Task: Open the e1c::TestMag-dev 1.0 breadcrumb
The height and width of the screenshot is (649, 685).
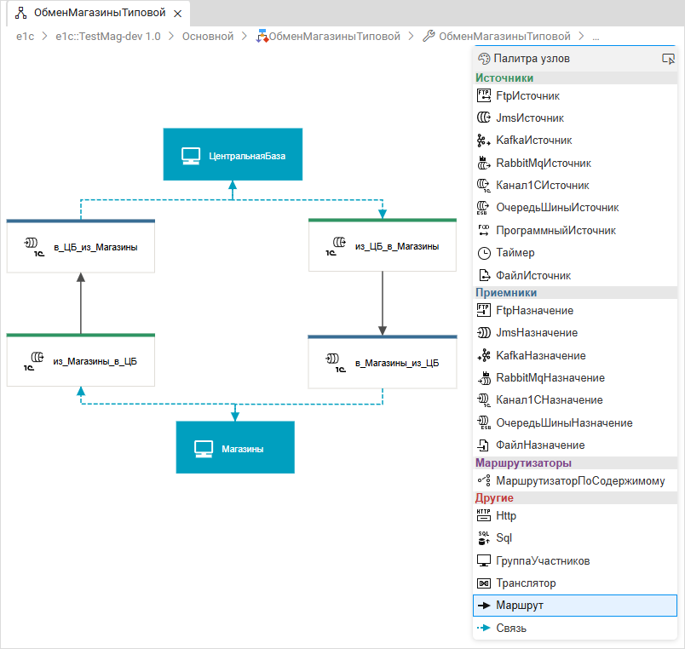Action: point(107,37)
